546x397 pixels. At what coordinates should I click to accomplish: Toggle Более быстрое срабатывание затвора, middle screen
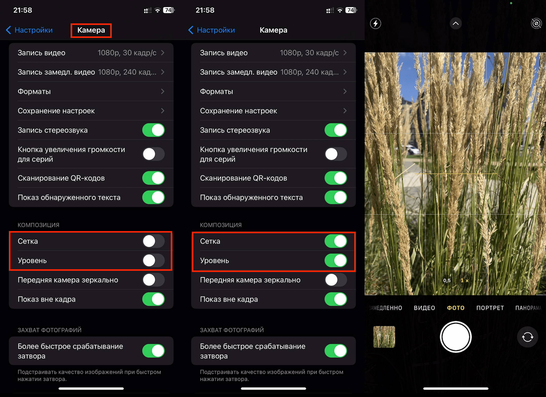336,351
